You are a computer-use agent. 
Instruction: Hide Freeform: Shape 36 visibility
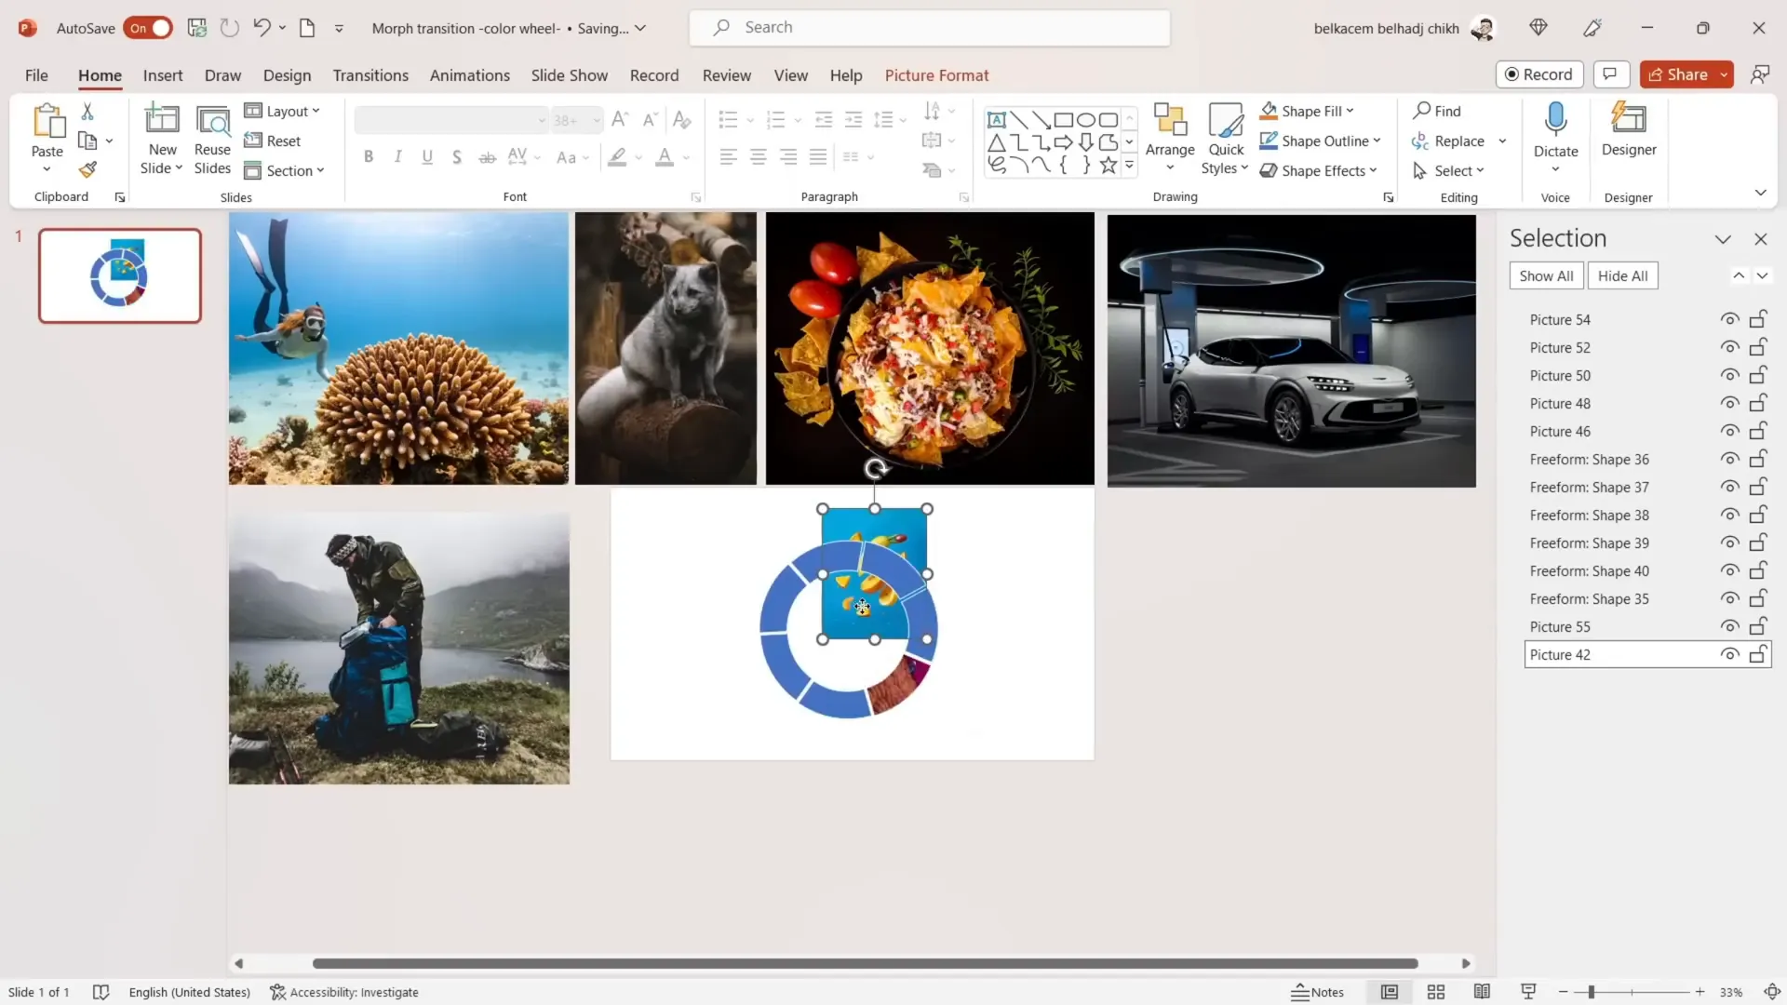coord(1729,459)
